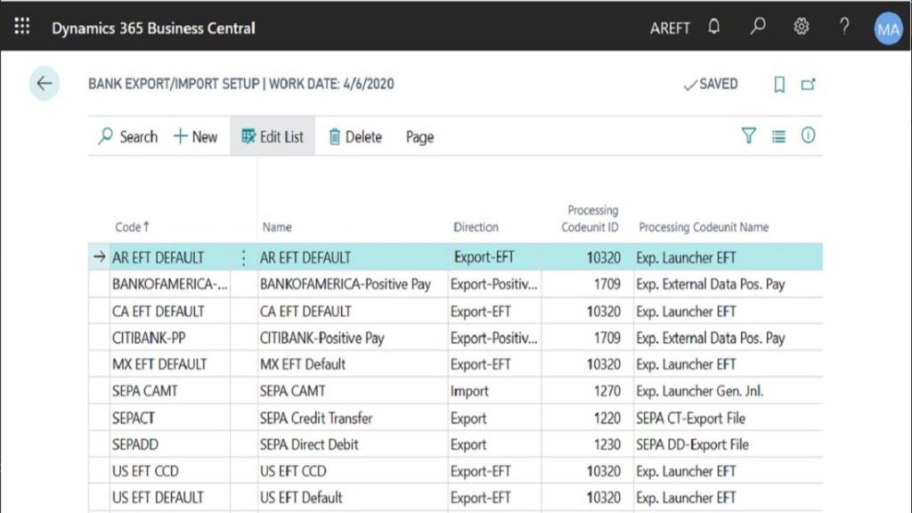This screenshot has height=513, width=912.
Task: Open the settings gear icon
Action: pos(801,28)
